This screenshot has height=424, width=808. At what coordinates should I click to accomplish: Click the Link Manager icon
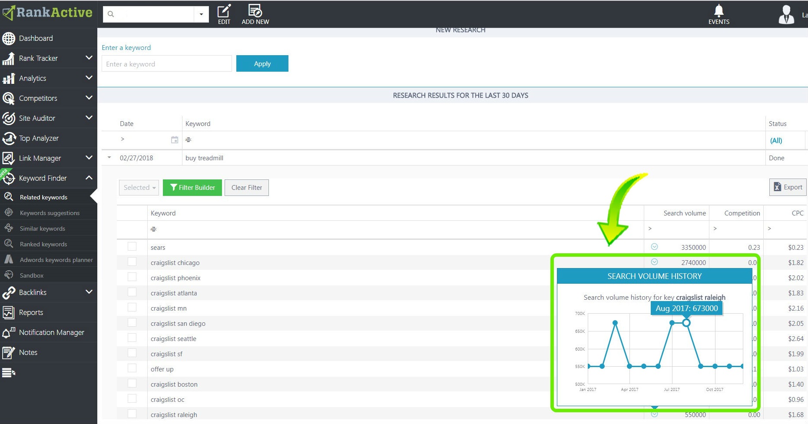pyautogui.click(x=9, y=158)
